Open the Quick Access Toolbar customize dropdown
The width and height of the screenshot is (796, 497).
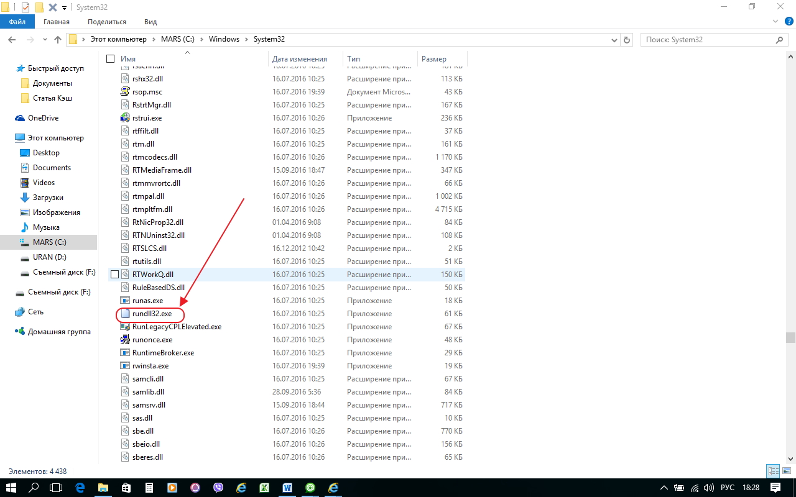tap(65, 7)
